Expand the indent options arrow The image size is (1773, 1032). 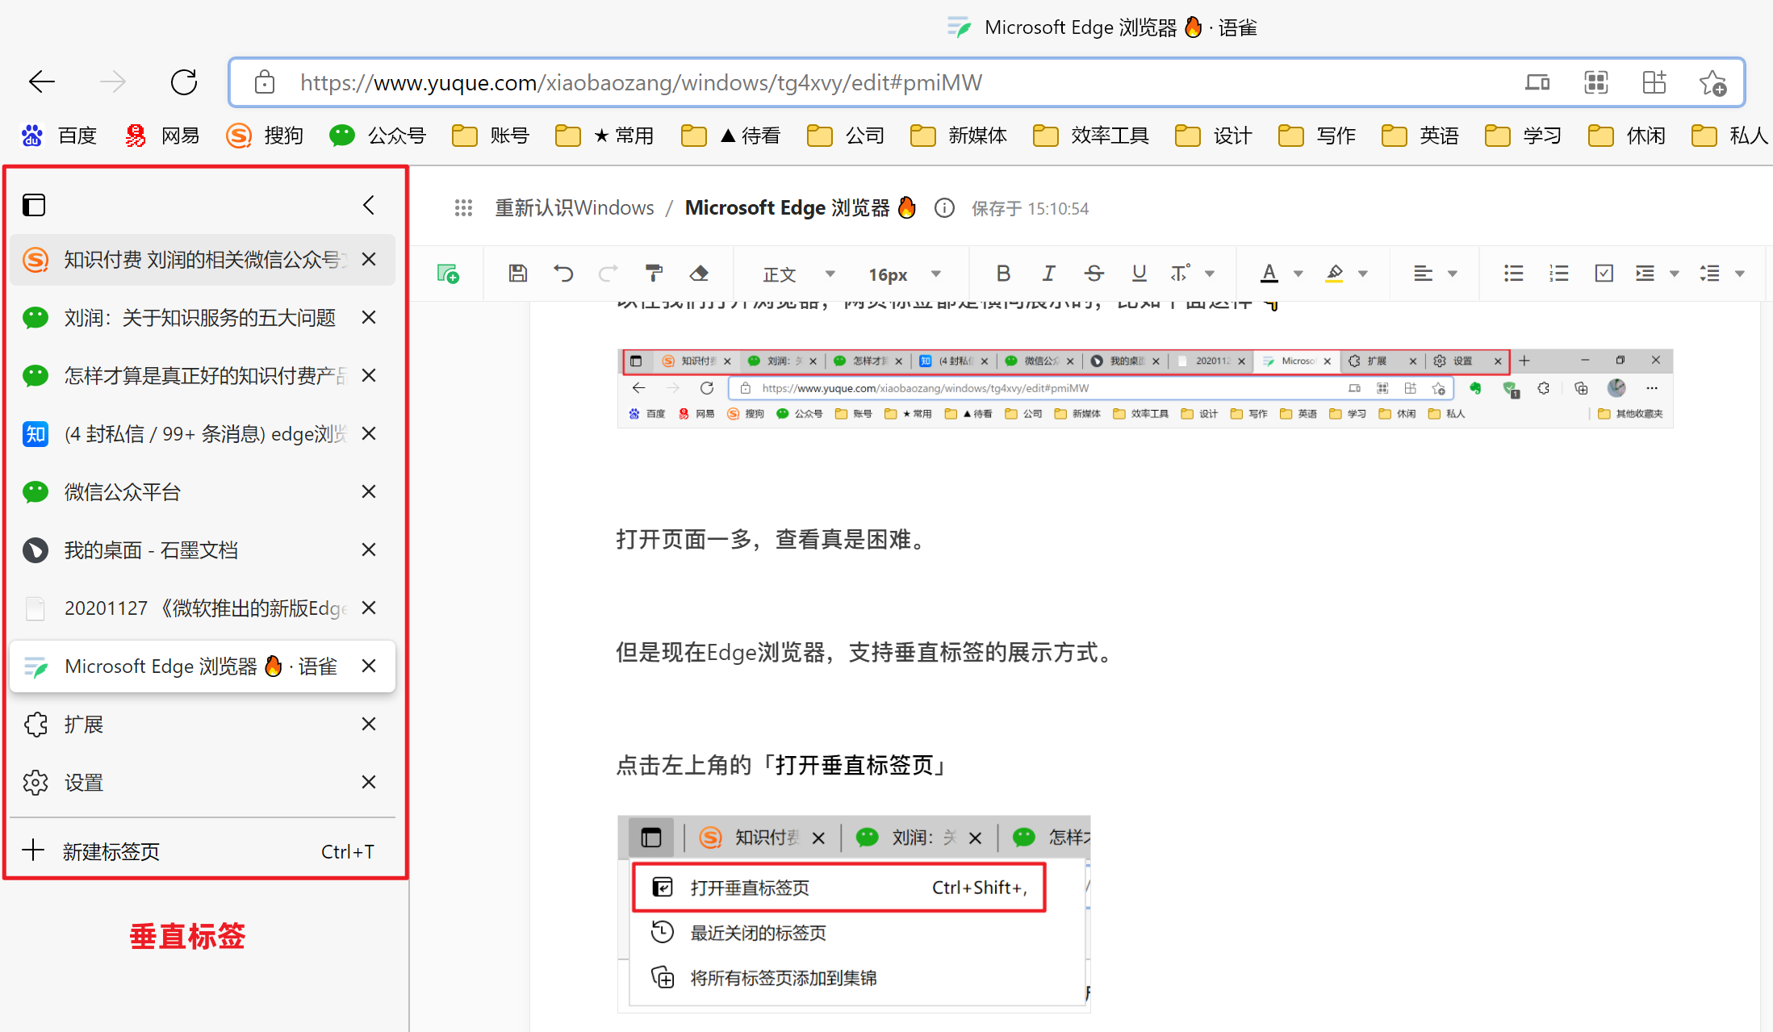coord(1675,274)
